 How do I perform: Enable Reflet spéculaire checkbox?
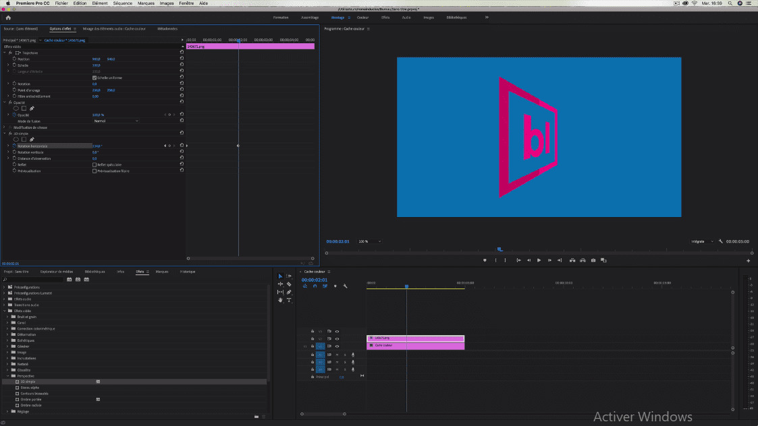(x=94, y=164)
